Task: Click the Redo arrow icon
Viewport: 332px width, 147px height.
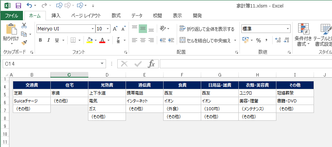Action: (44, 6)
